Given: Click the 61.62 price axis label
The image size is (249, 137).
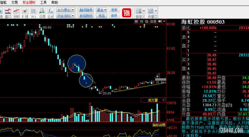Looking at the screenshot, I should (x=171, y=48).
